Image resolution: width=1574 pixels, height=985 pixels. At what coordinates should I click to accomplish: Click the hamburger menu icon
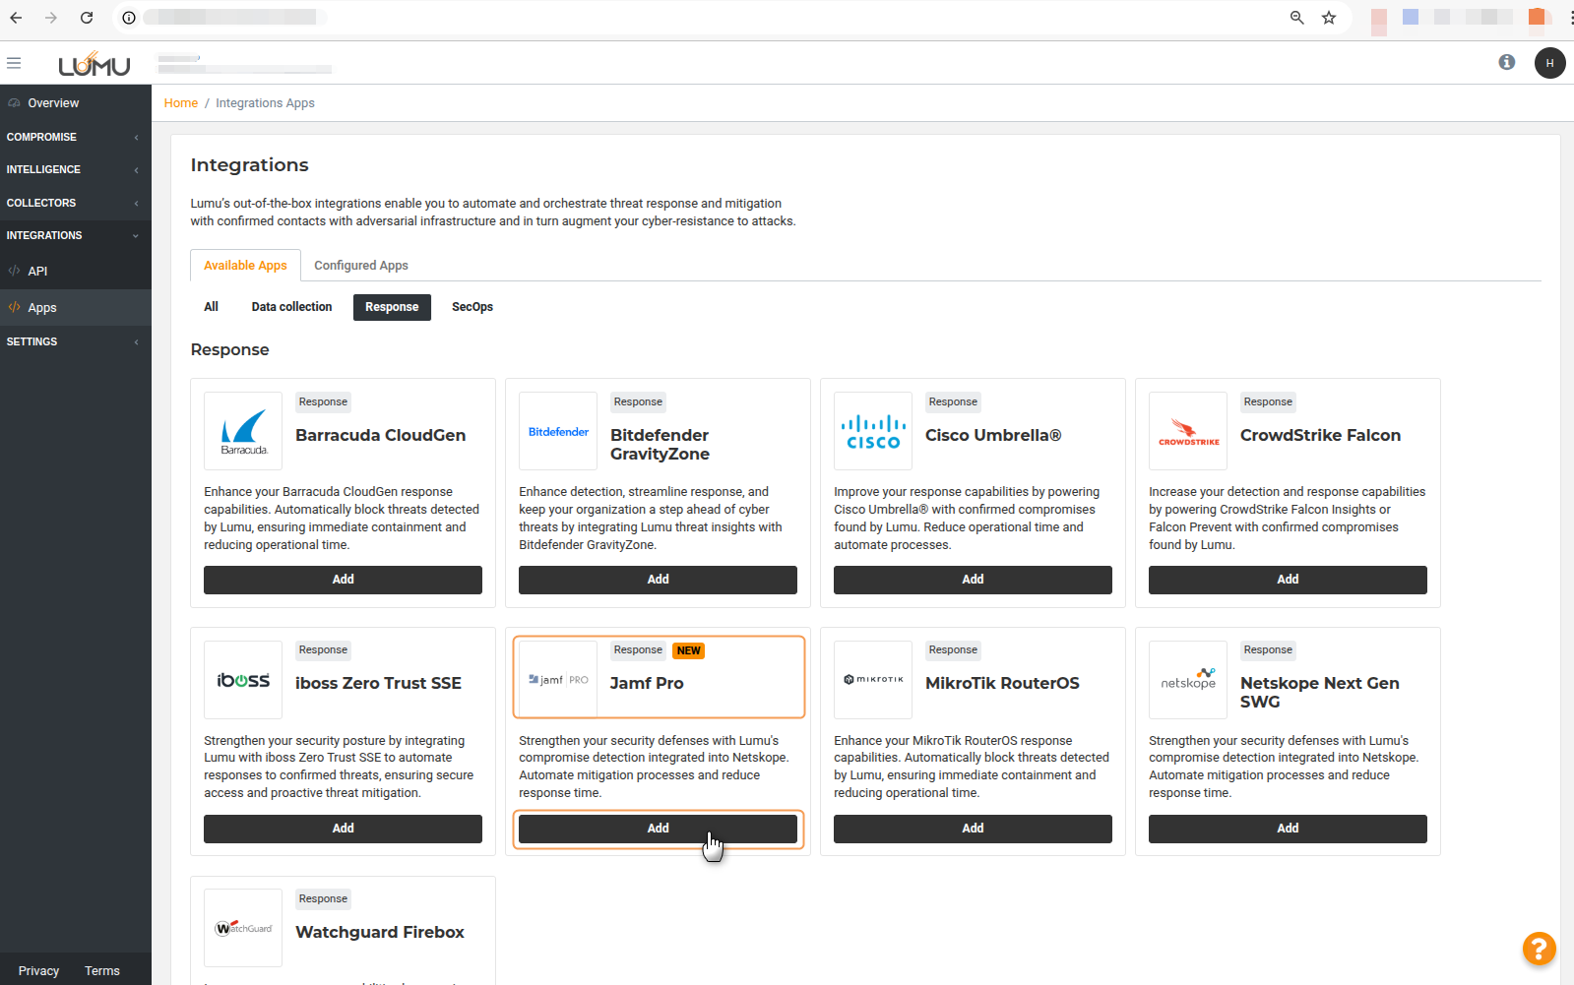pyautogui.click(x=14, y=63)
